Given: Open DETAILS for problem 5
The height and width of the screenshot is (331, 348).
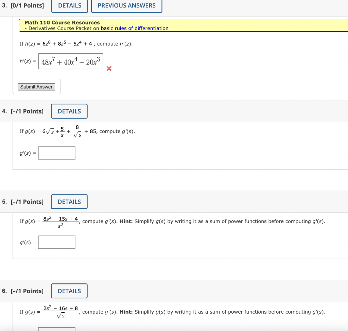Looking at the screenshot, I should (69, 202).
